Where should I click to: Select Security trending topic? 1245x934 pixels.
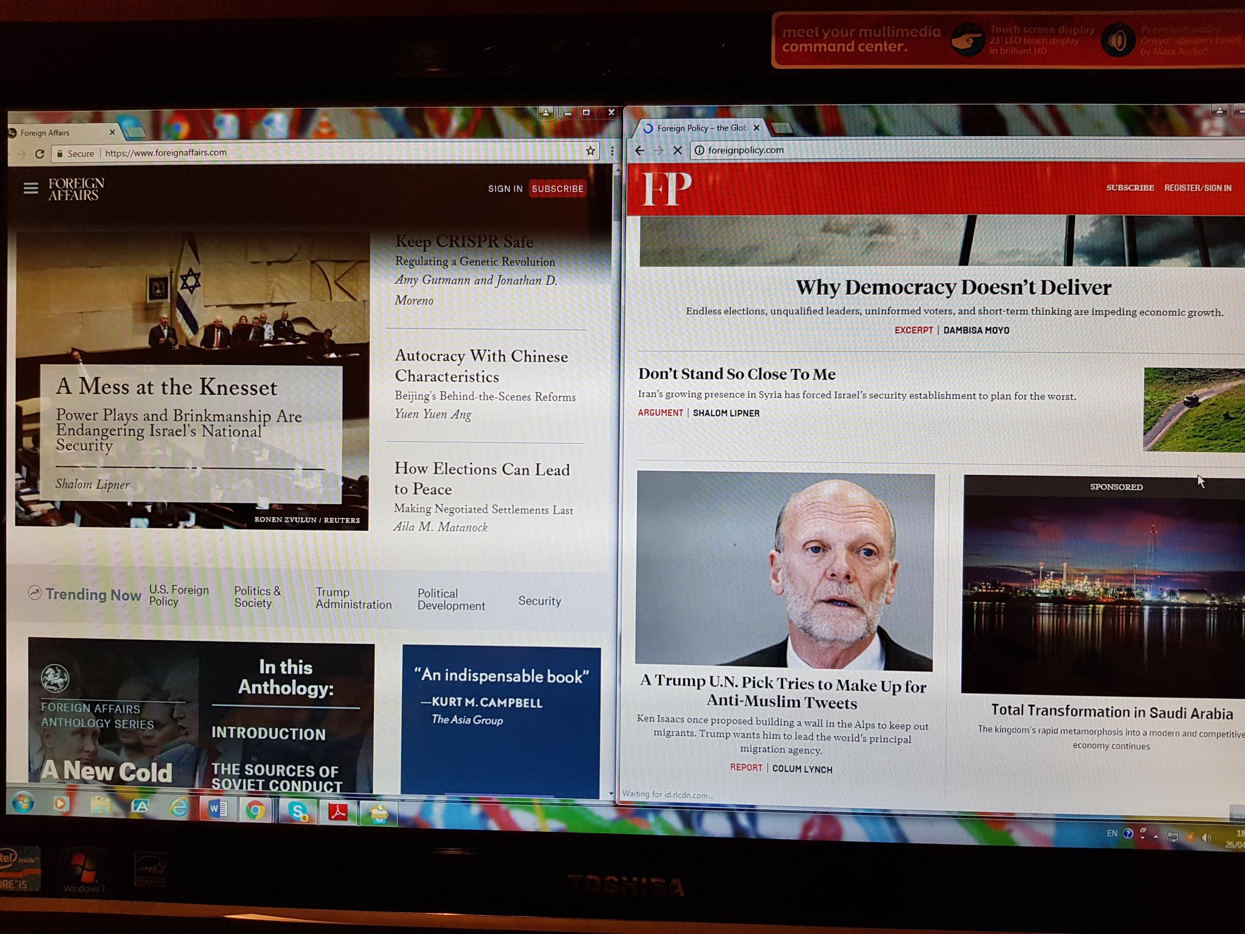click(x=539, y=601)
